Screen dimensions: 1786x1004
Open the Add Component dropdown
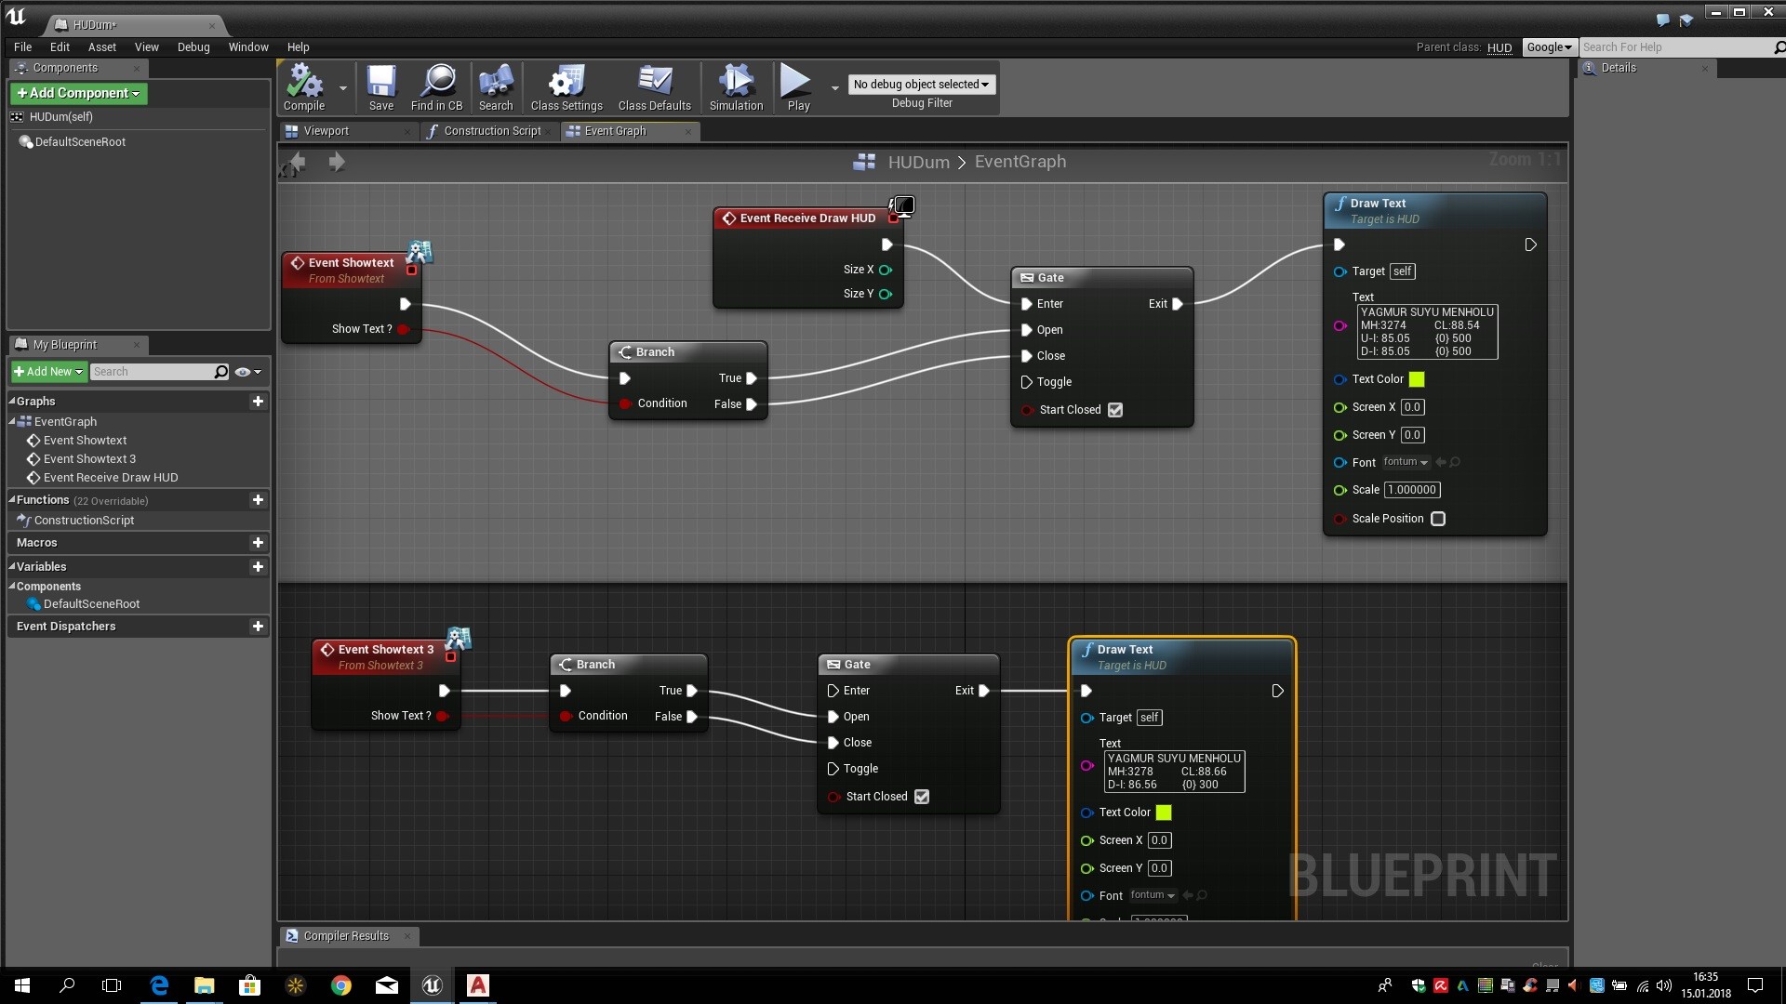pos(79,93)
